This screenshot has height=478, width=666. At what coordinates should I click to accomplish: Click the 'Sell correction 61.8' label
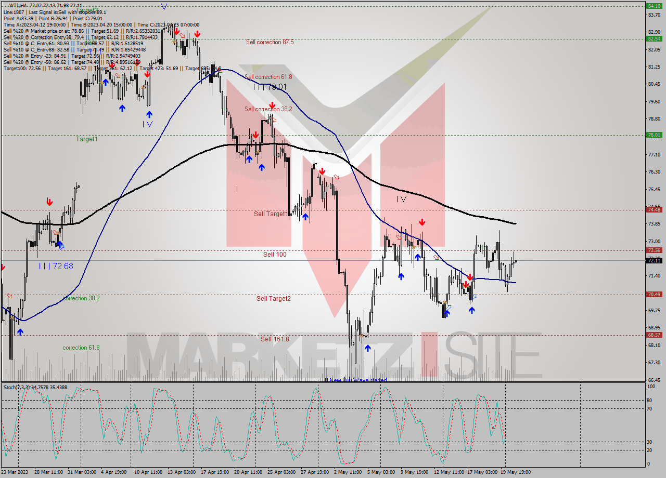click(268, 77)
